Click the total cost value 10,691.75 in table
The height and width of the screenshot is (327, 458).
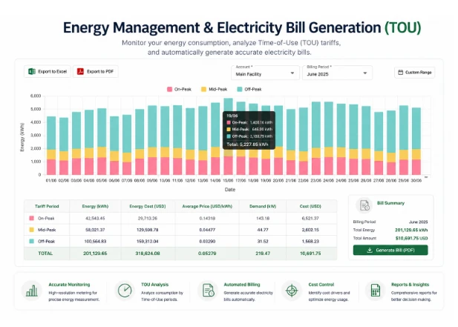[x=310, y=253]
